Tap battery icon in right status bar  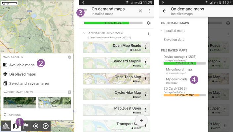coord(220,3)
